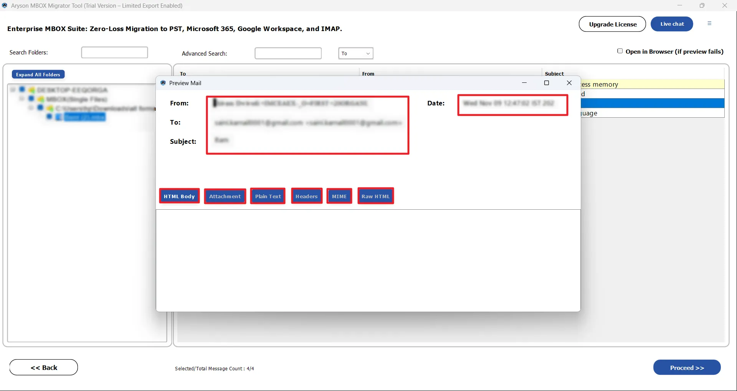Image resolution: width=737 pixels, height=391 pixels.
Task: Collapse the MBOX(Single Files) tree node
Action: 22,99
